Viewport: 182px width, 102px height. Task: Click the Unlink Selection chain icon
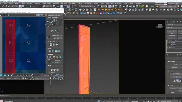(6, 6)
